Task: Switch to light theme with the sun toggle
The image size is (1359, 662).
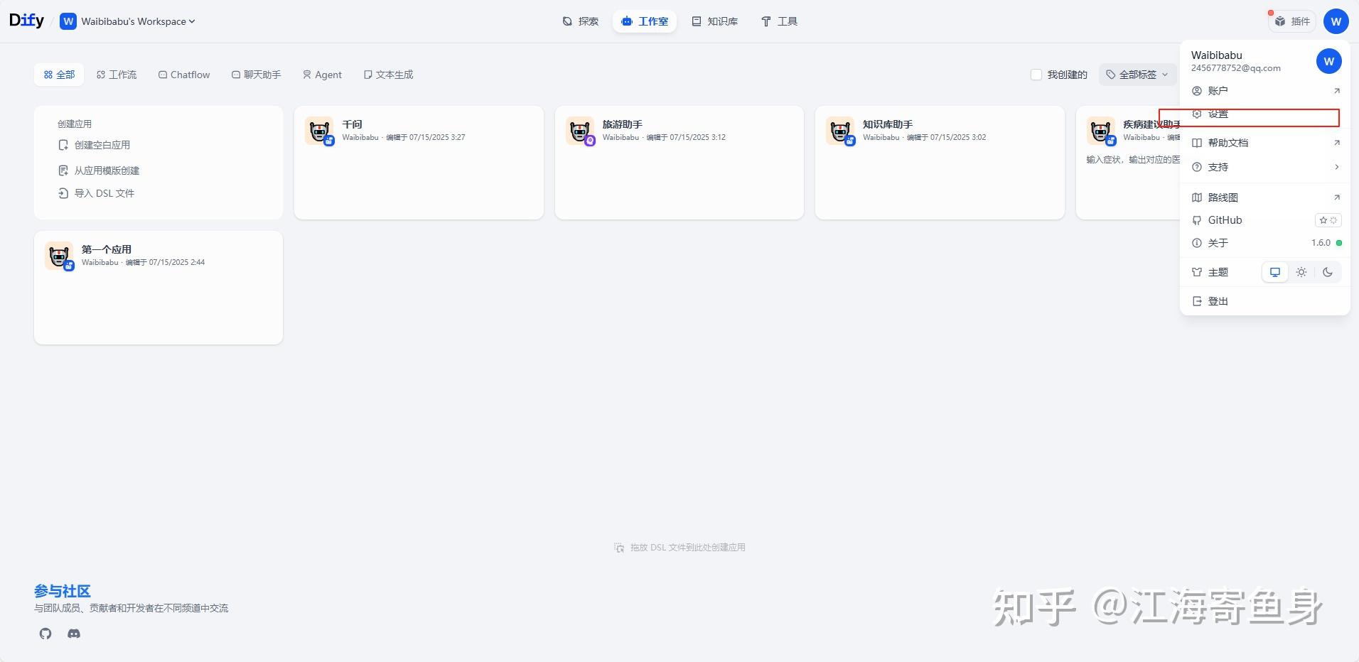Action: tap(1301, 271)
